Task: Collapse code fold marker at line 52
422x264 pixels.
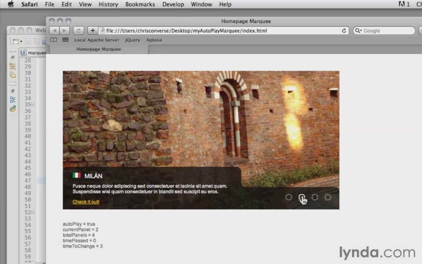Action: pos(33,212)
